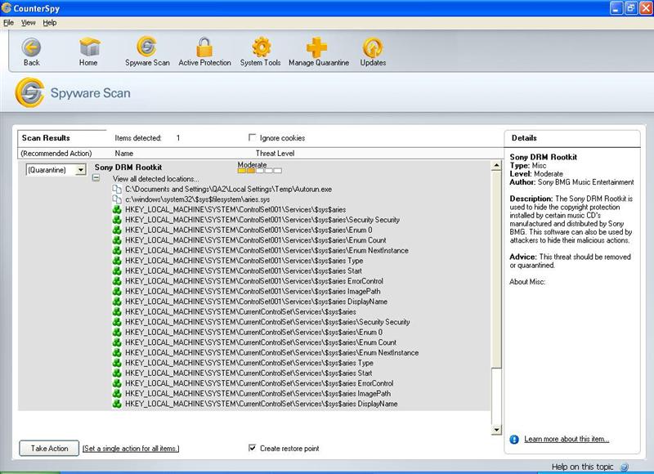Image resolution: width=654 pixels, height=474 pixels.
Task: Select CurrentControlSet $sys$aries Type row
Action: click(x=249, y=363)
